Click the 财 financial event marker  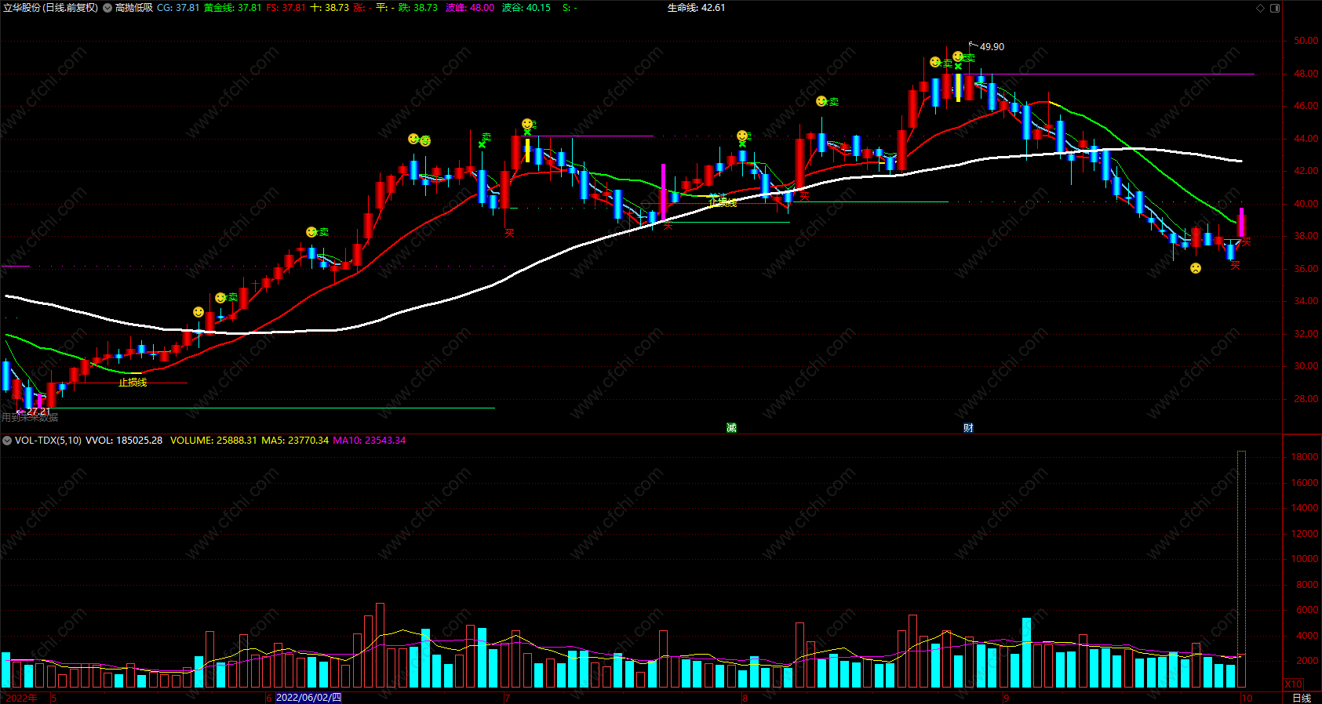tap(968, 427)
